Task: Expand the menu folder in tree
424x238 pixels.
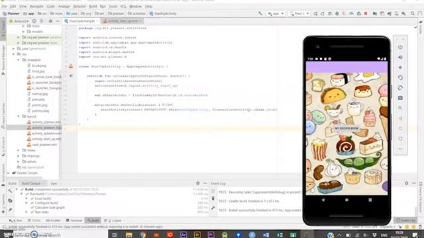Action: tap(19, 150)
